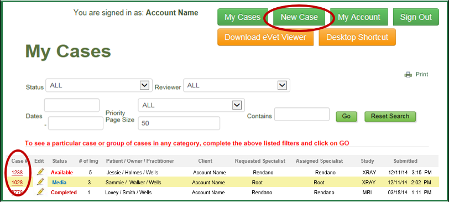The height and width of the screenshot is (202, 449).
Task: Sort by the Case # column header
Action: (x=19, y=161)
